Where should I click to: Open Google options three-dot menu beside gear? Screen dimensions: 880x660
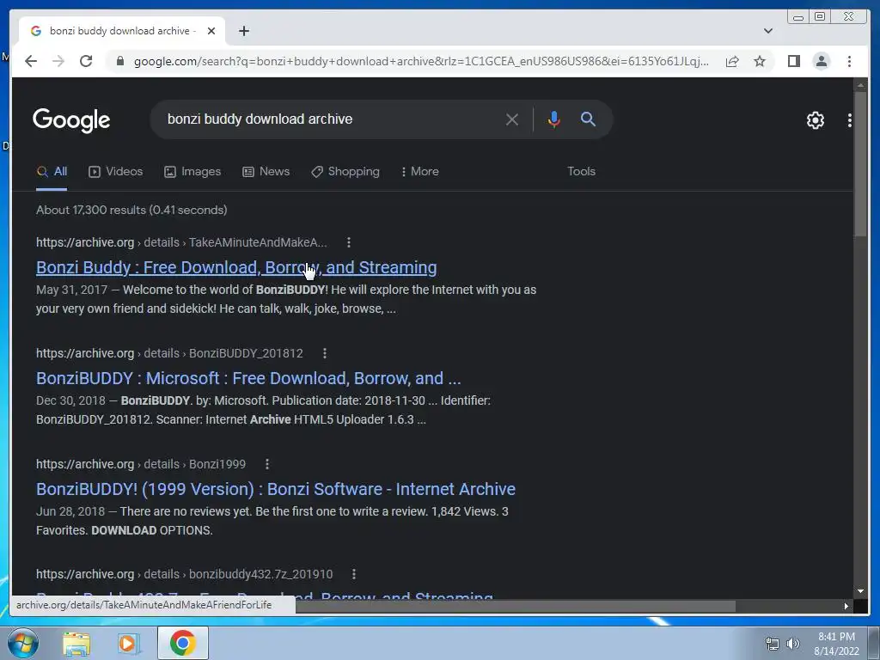(849, 120)
